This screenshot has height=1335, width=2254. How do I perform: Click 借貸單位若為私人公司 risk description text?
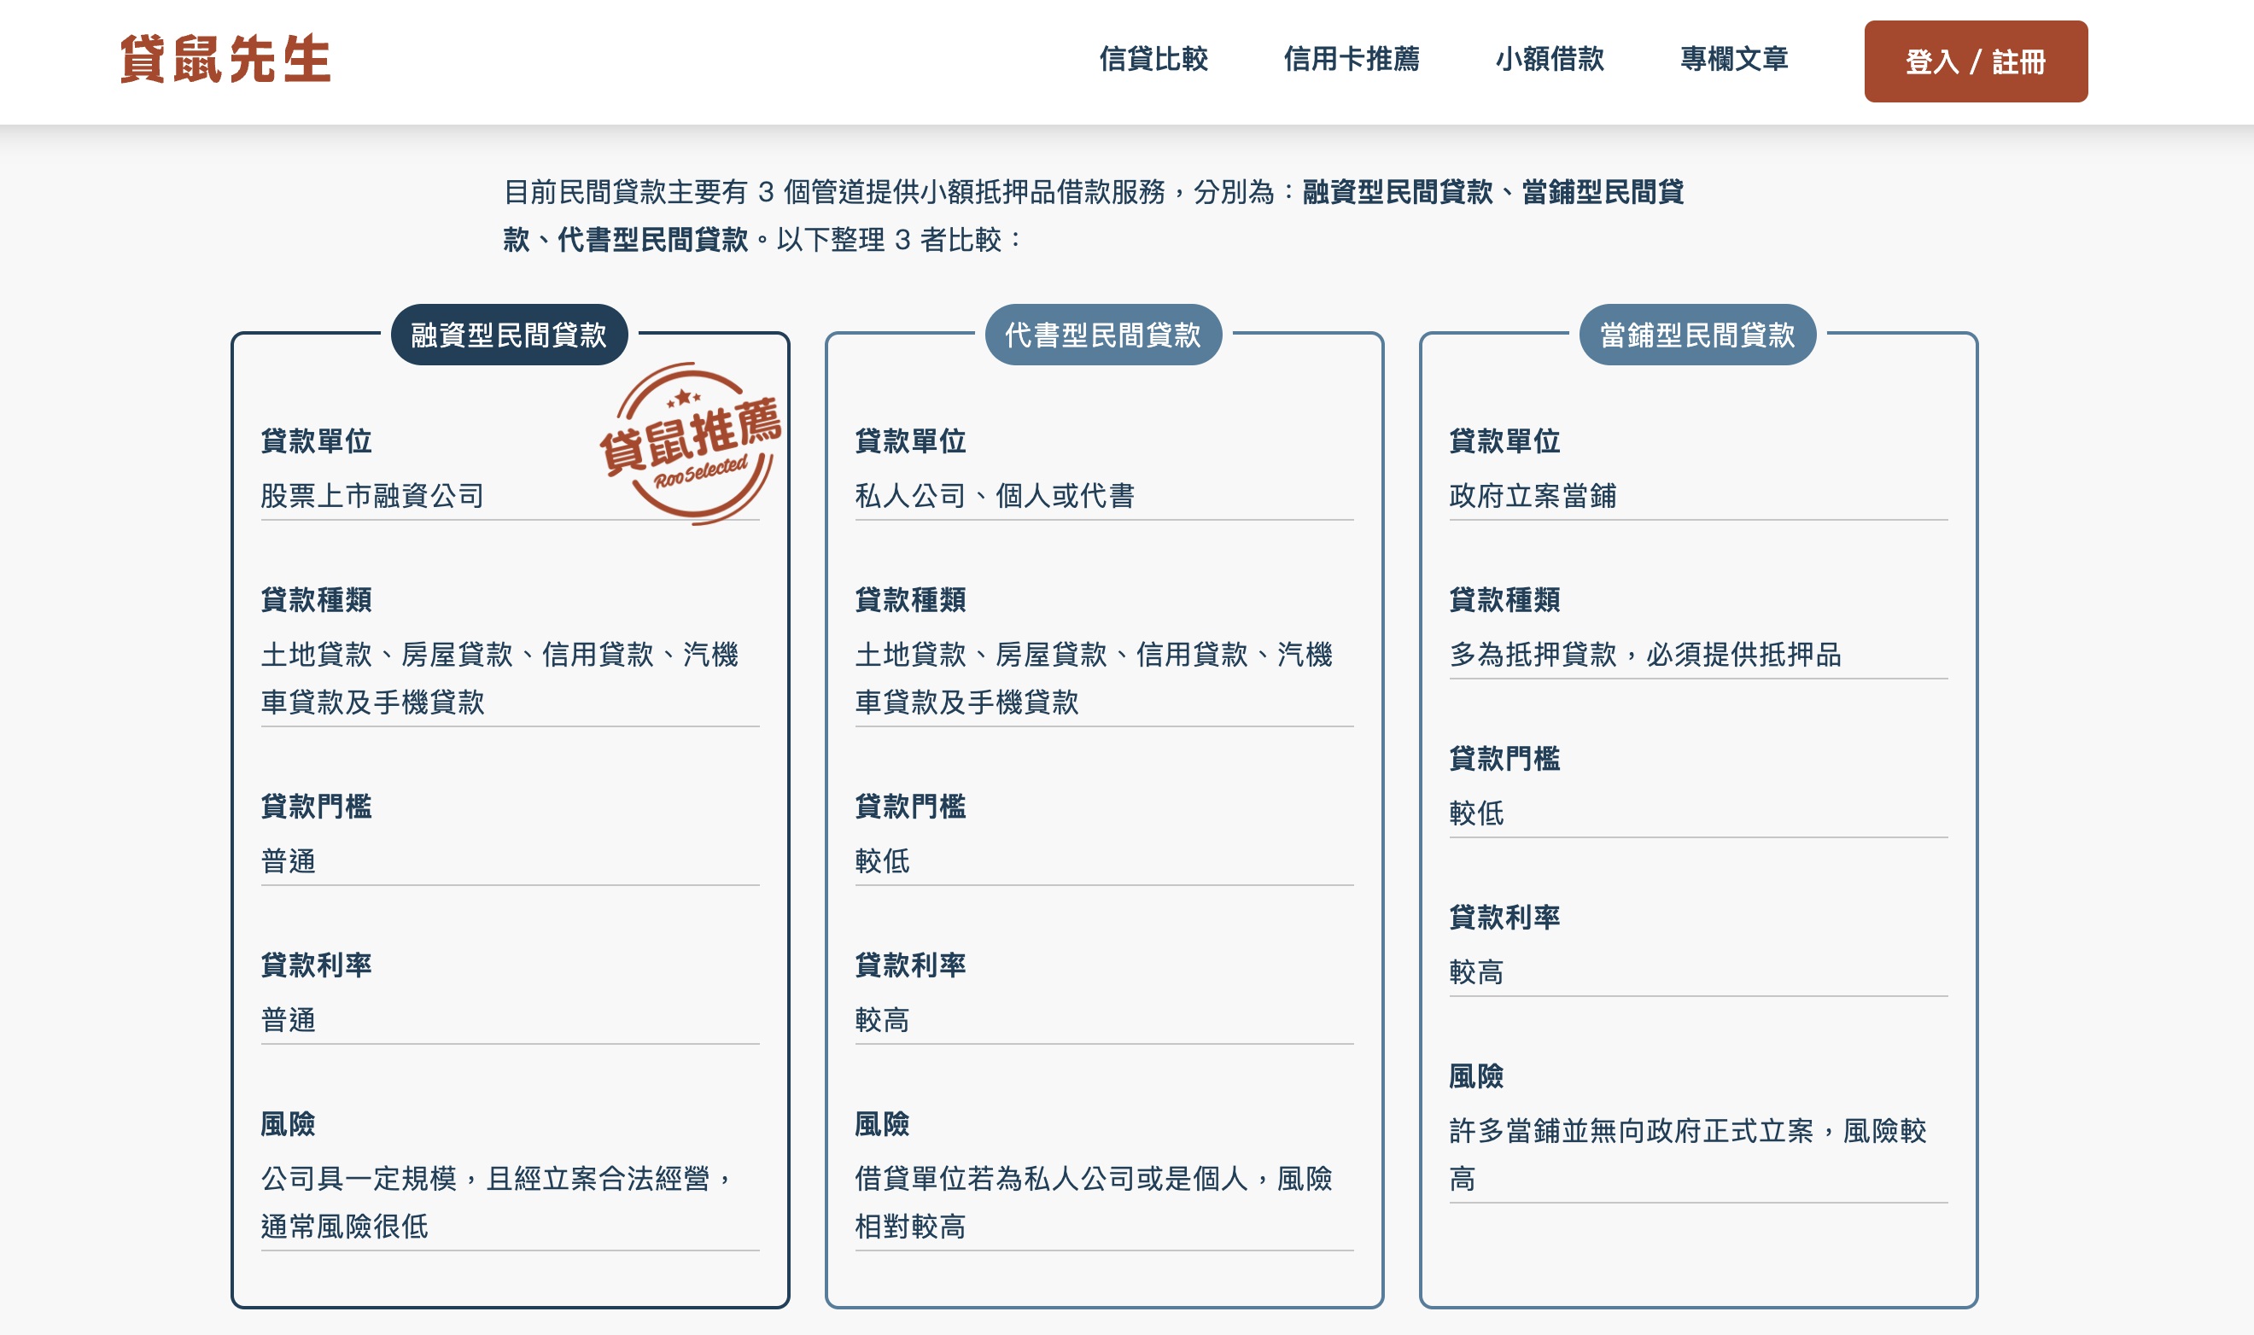(x=1093, y=1203)
